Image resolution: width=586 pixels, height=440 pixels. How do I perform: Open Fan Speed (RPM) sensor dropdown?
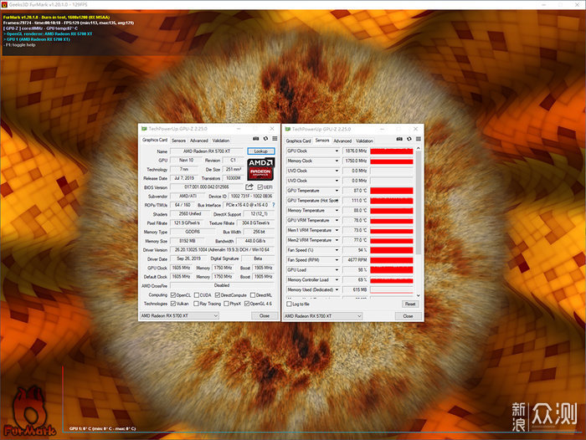tap(337, 260)
